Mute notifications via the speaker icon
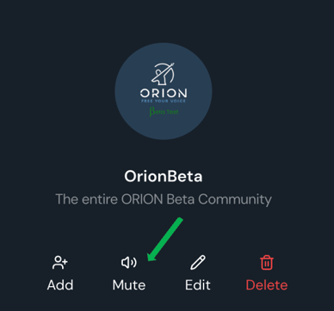Screen dimensions: 334x311 (129, 263)
